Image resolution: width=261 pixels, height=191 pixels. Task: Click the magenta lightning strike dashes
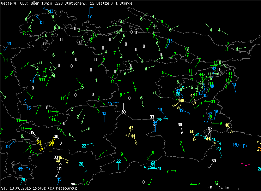[x=245, y=164]
